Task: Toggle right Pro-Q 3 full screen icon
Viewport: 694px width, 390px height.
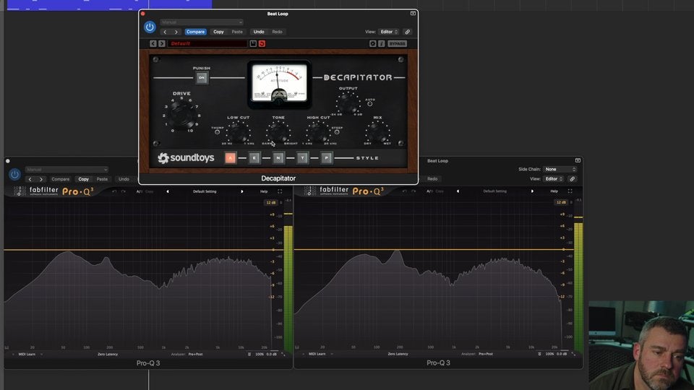Action: click(x=570, y=191)
